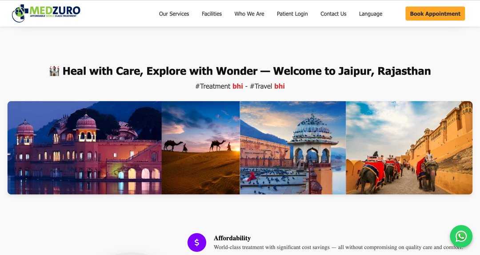Open the Contact Us page

click(333, 14)
